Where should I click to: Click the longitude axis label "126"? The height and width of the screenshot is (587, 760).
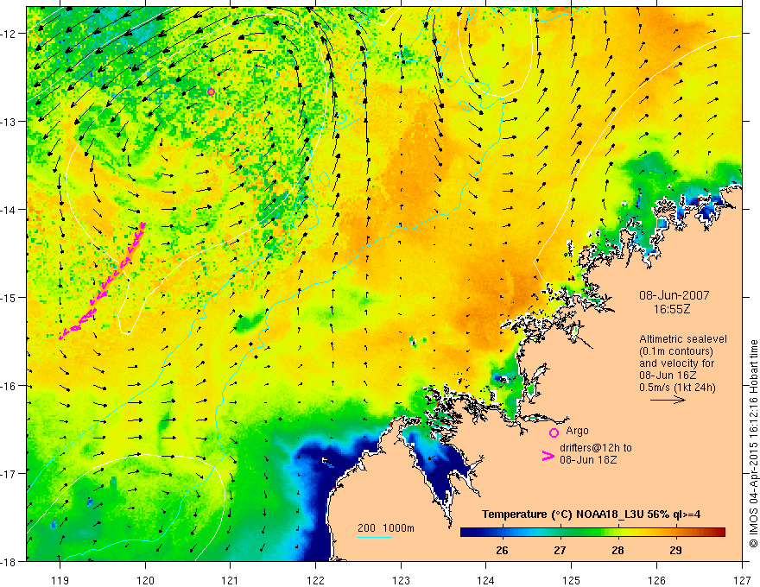tap(656, 580)
